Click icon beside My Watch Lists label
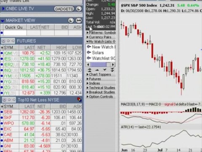Screen dimensions: 202x152 (114, 41)
